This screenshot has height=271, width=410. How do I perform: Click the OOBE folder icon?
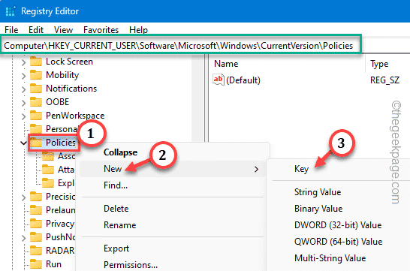tap(36, 102)
